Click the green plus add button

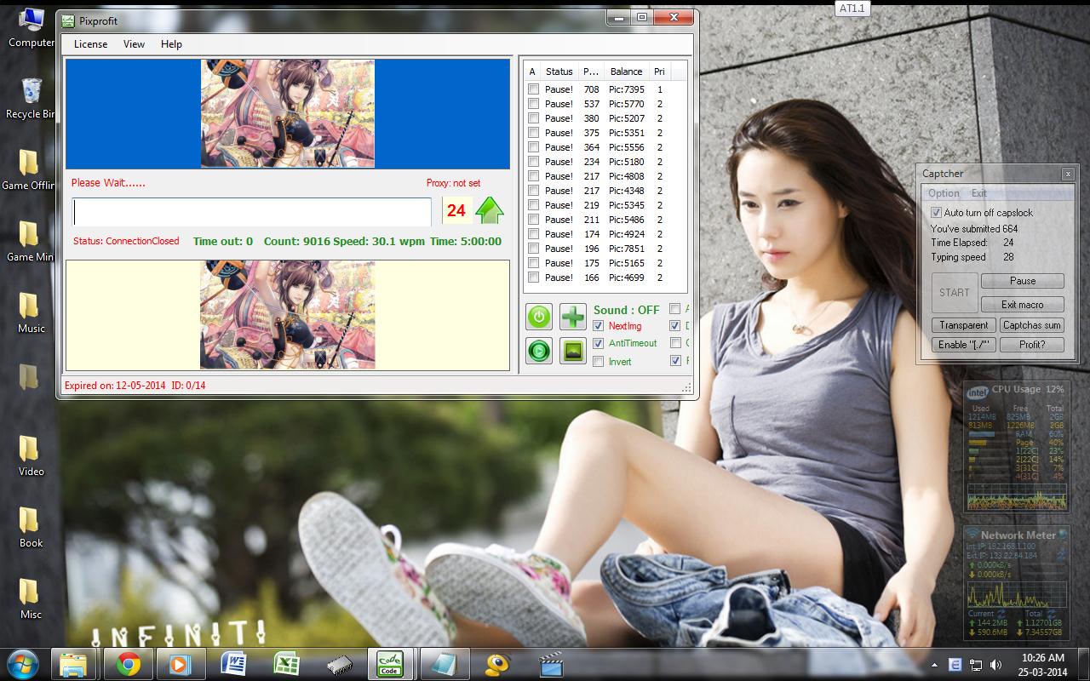(573, 317)
